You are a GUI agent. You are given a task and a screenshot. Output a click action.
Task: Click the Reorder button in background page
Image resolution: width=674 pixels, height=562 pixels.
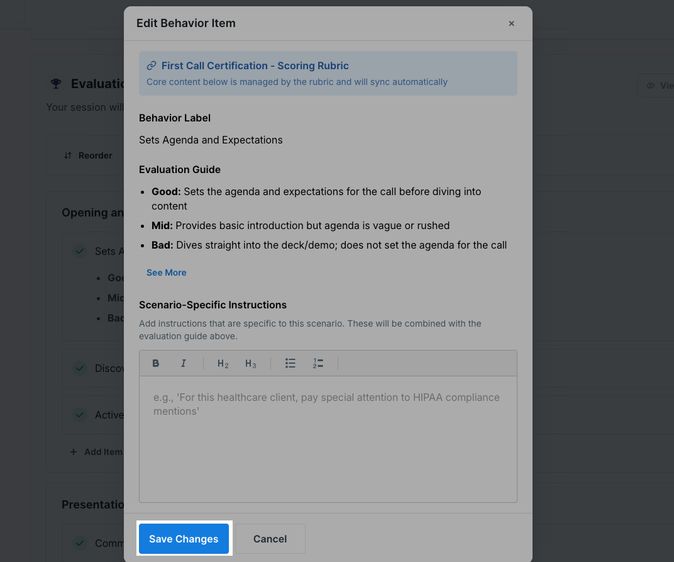[x=88, y=155]
